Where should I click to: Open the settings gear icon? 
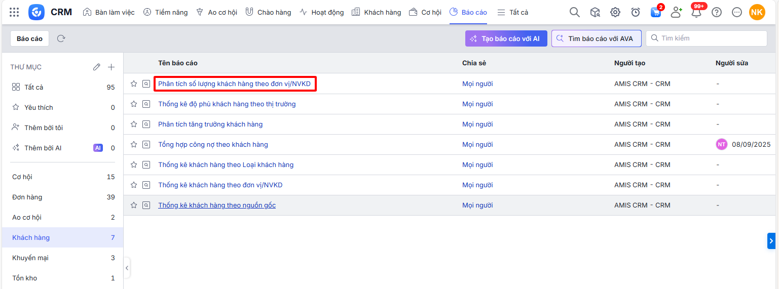(615, 12)
